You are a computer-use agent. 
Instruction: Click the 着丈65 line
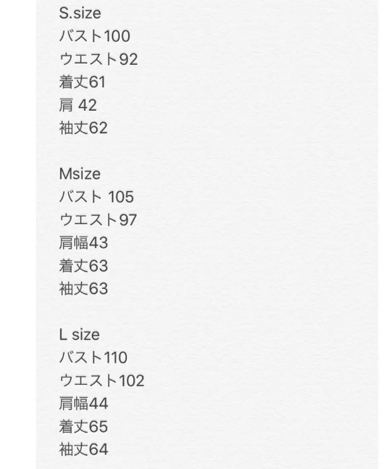(83, 427)
